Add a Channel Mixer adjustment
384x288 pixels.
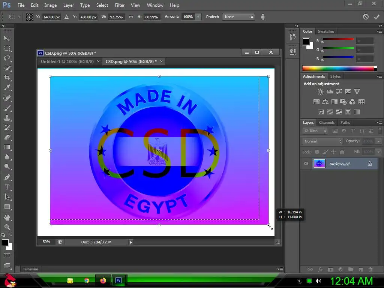[352, 102]
